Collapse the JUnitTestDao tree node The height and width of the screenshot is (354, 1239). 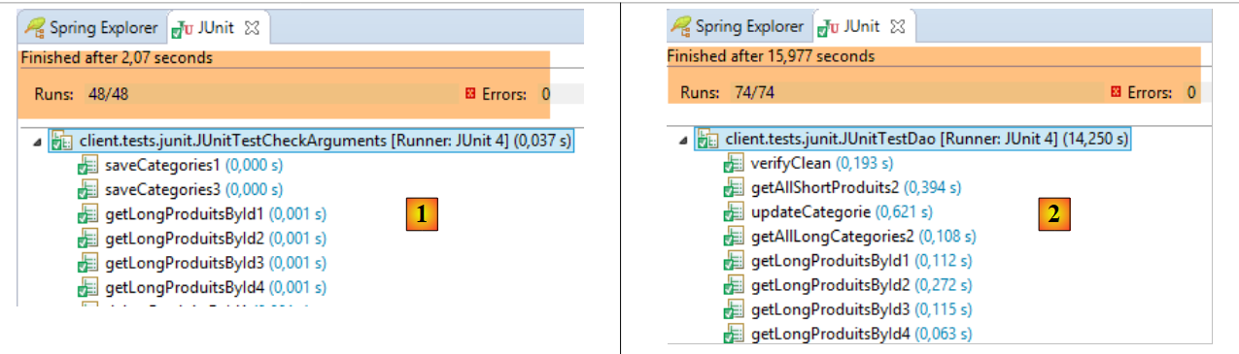pyautogui.click(x=683, y=142)
